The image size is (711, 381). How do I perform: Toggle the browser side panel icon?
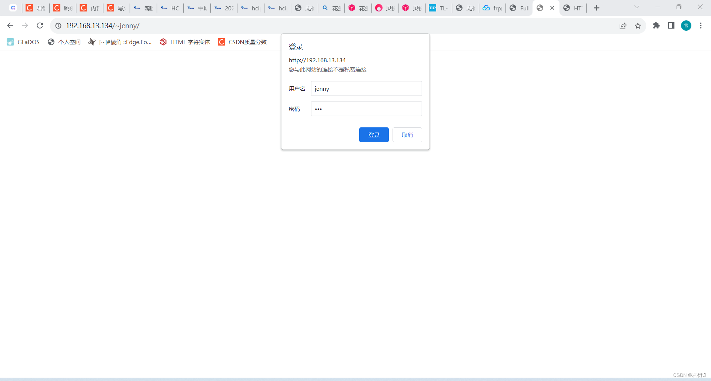671,26
